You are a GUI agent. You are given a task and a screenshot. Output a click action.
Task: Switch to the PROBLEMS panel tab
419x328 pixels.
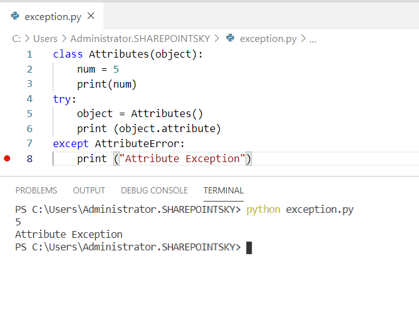(36, 190)
